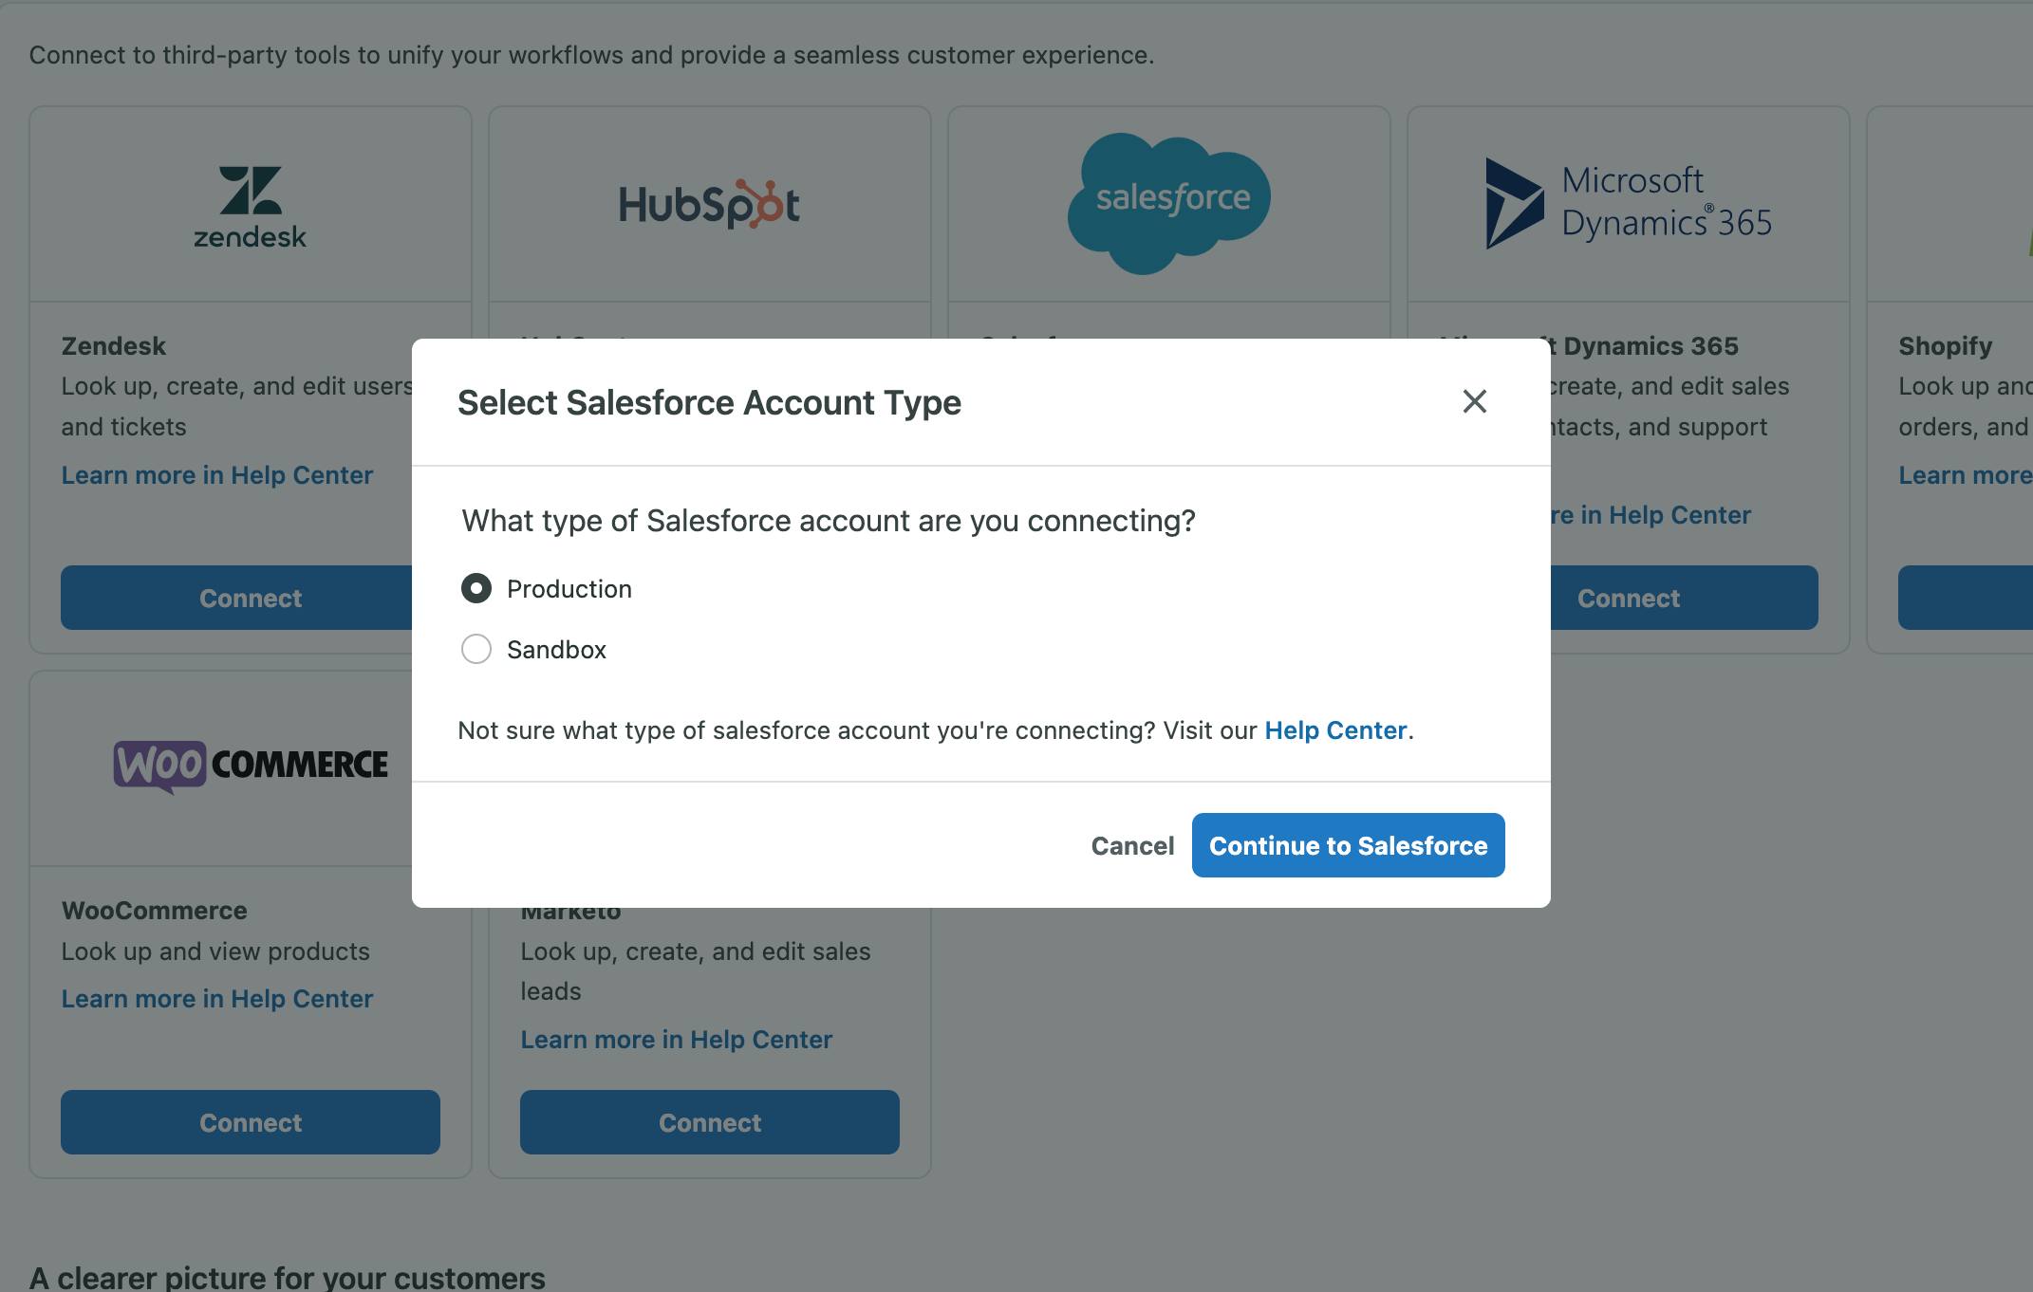The width and height of the screenshot is (2033, 1292).
Task: Open Help Center link in dialog
Action: pos(1335,729)
